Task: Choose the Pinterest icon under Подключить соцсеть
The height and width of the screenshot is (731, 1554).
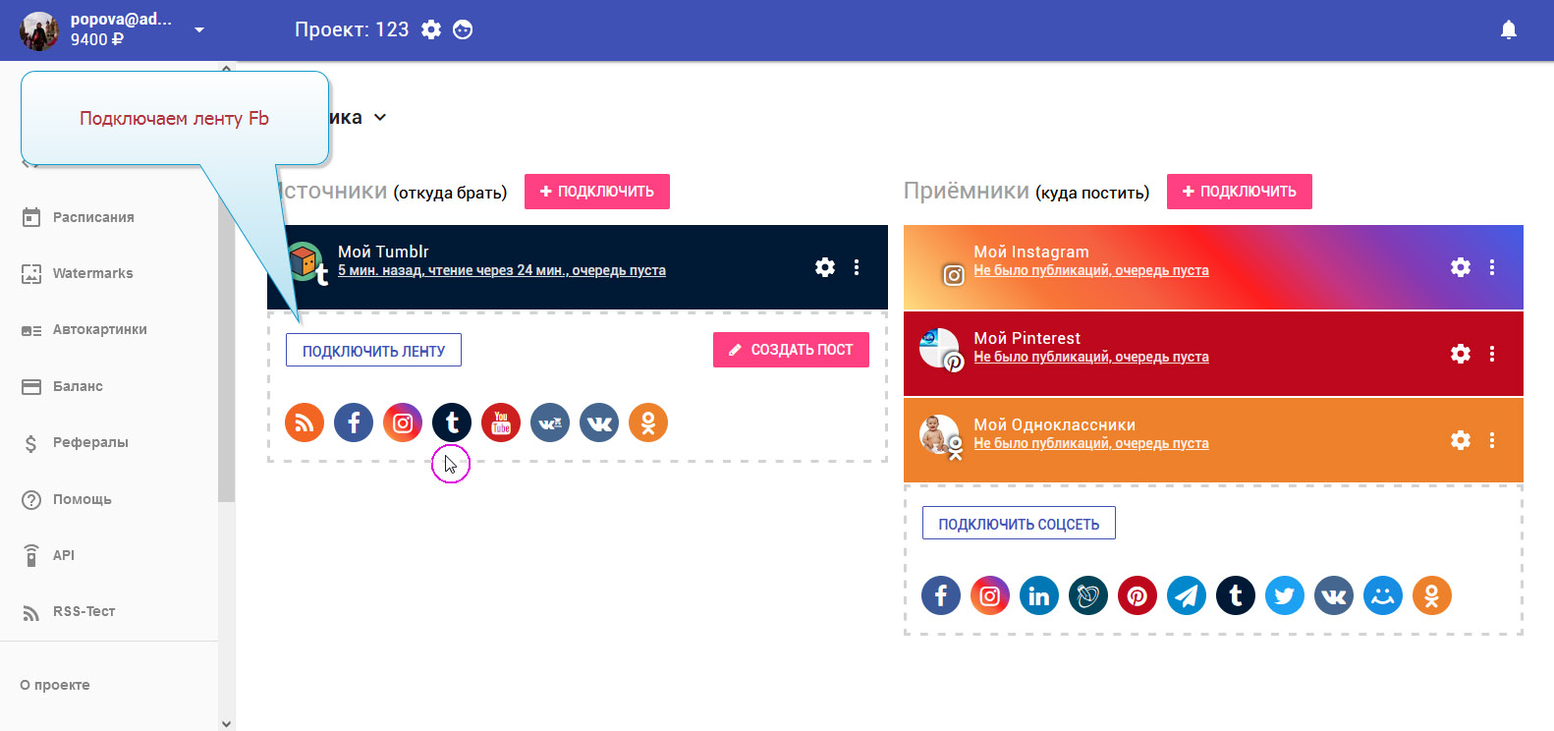Action: [1138, 595]
